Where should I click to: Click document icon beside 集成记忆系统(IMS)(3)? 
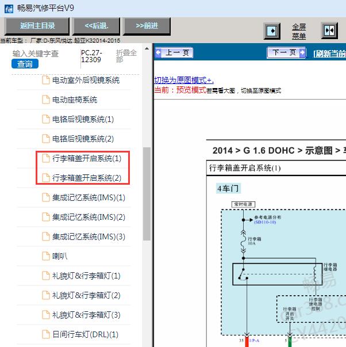tap(46, 237)
